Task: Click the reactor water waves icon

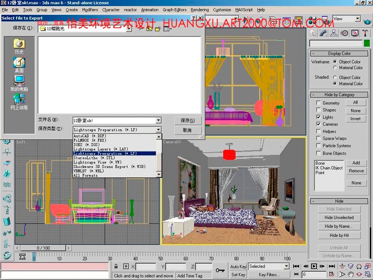Action: point(7,185)
